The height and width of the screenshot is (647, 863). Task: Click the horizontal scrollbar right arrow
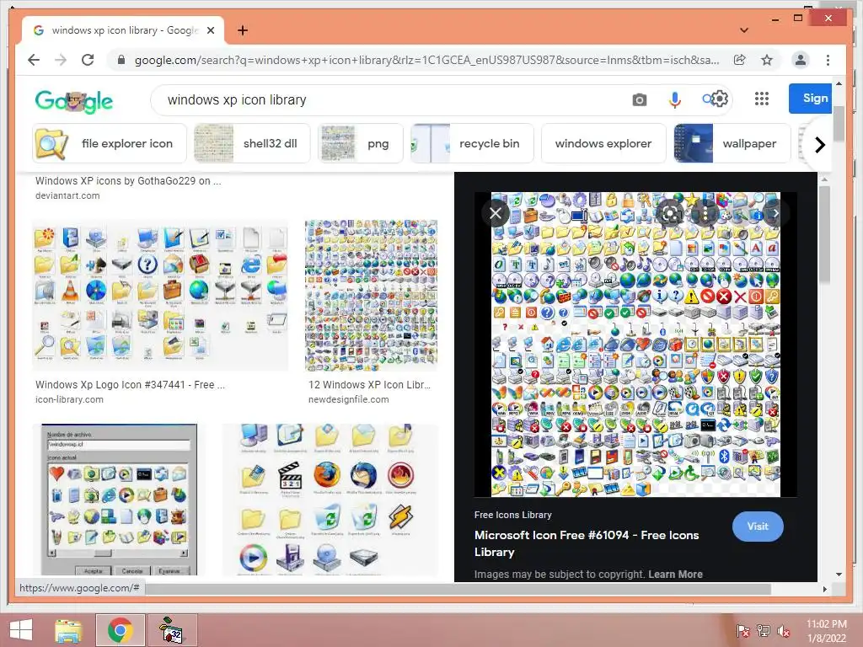tap(824, 589)
